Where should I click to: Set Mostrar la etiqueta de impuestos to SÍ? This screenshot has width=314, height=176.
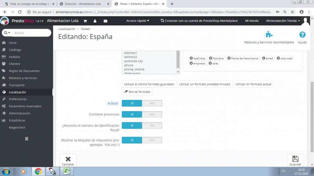pos(132,140)
